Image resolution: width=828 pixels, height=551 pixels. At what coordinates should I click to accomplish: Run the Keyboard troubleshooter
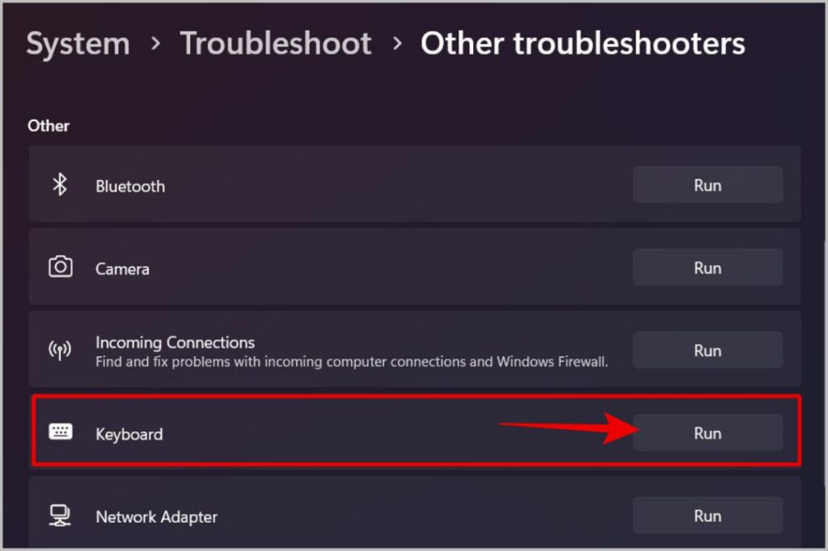pyautogui.click(x=708, y=433)
